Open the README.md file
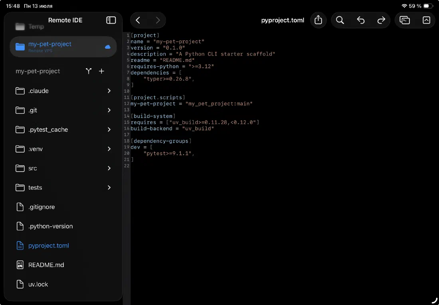The width and height of the screenshot is (439, 305). [63, 265]
